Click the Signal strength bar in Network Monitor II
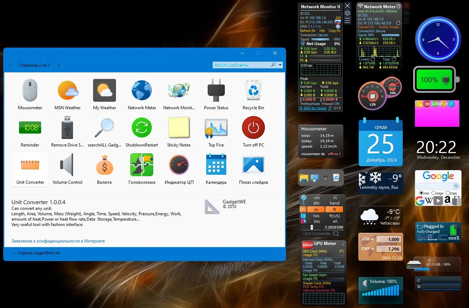The image size is (469, 308). pyautogui.click(x=320, y=39)
